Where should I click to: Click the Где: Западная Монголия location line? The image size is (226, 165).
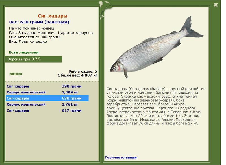click(51, 33)
